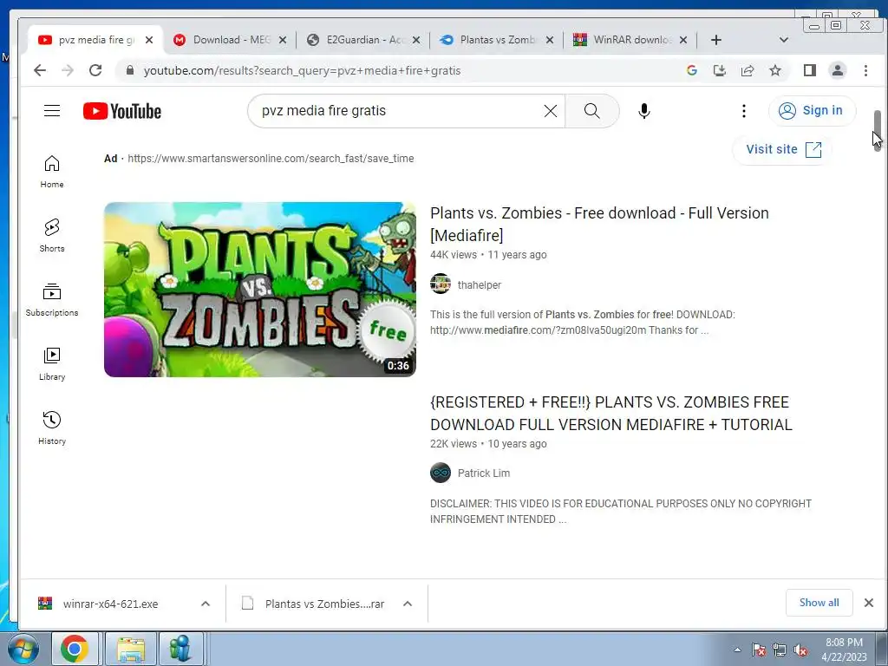The image size is (888, 666).
Task: Open thahelper channel avatar
Action: tap(440, 284)
